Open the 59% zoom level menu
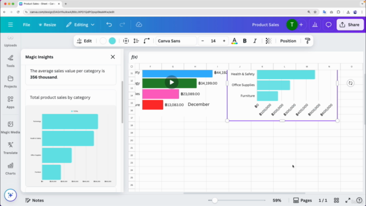 pyautogui.click(x=277, y=200)
